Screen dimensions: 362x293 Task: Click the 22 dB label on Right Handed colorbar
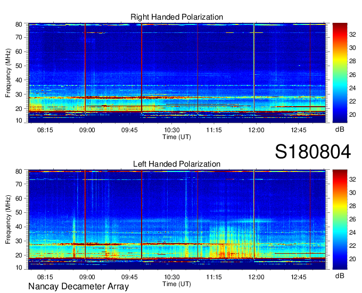coord(352,101)
